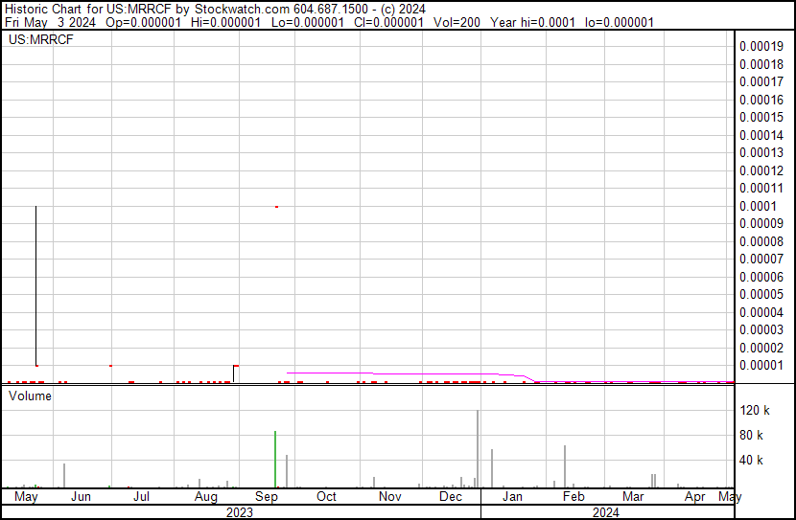Viewport: 796px width, 520px height.
Task: Click the Jul month label on time axis
Action: pos(141,496)
